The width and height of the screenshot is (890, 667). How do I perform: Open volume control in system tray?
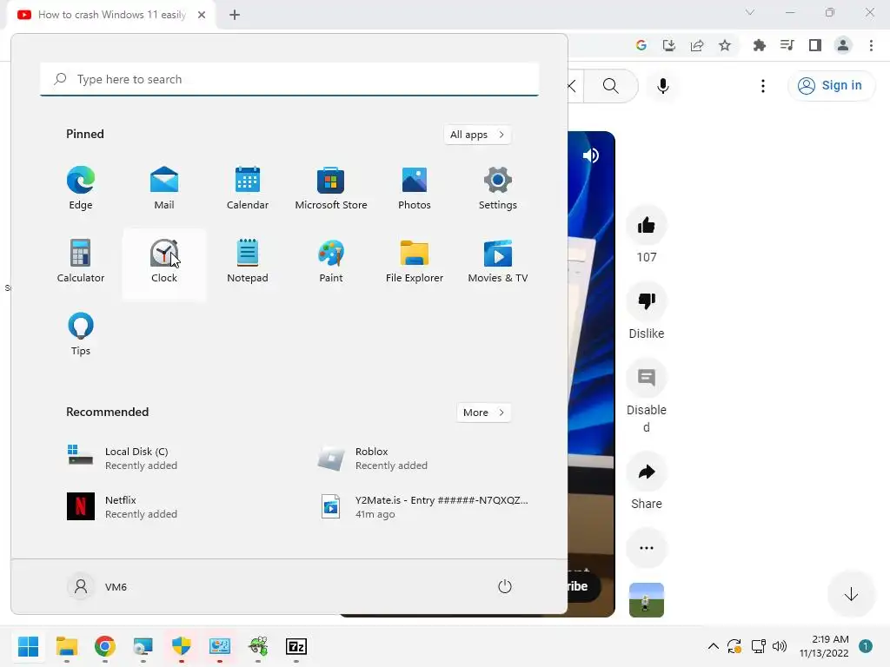(780, 646)
